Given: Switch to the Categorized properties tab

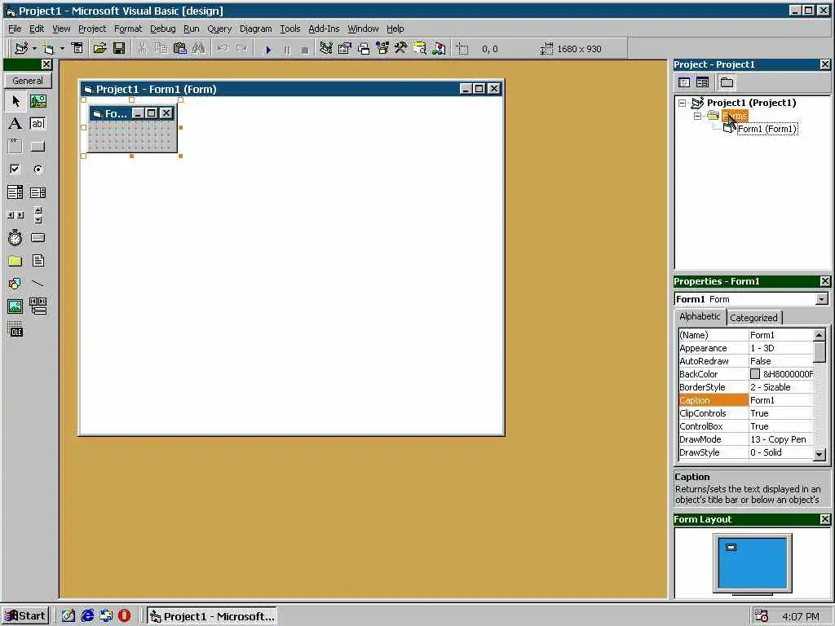Looking at the screenshot, I should 753,318.
